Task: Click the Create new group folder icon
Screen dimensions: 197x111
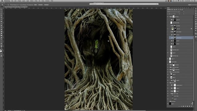Action: [187, 106]
